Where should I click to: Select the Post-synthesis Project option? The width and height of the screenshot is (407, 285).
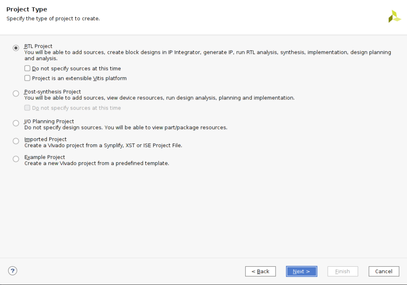coord(16,93)
